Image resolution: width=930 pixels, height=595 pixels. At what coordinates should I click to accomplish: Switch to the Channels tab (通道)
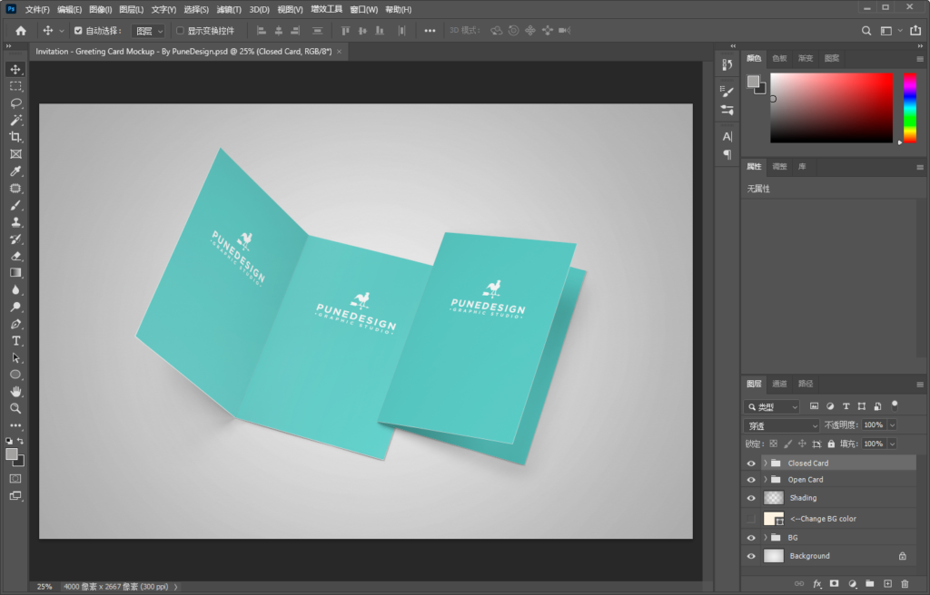click(779, 384)
